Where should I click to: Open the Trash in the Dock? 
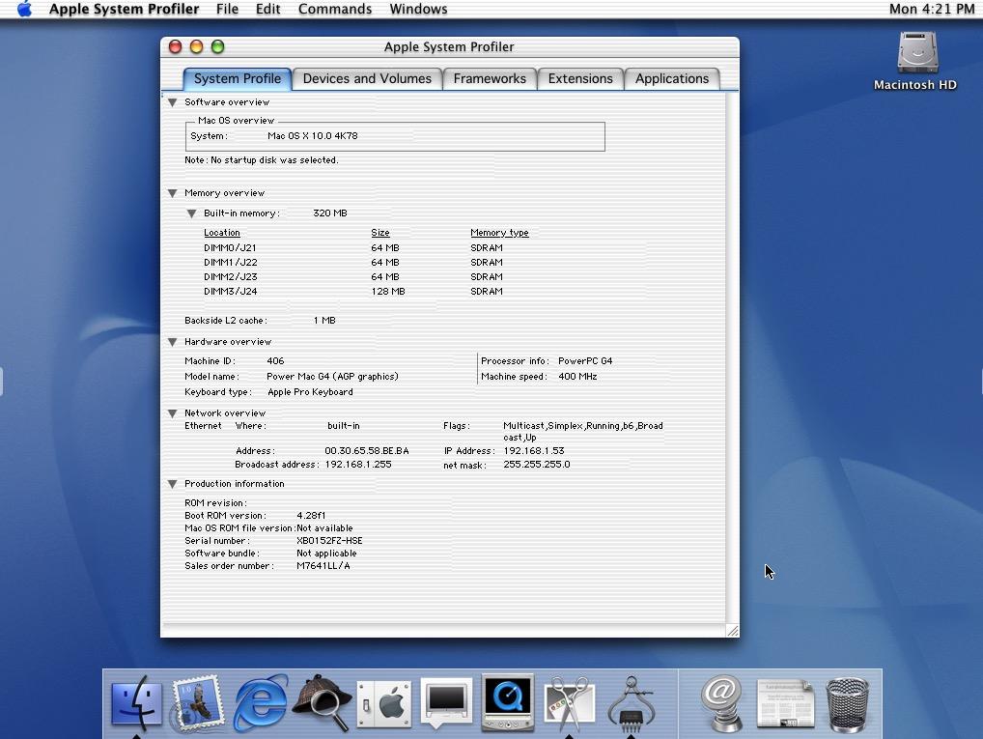847,704
